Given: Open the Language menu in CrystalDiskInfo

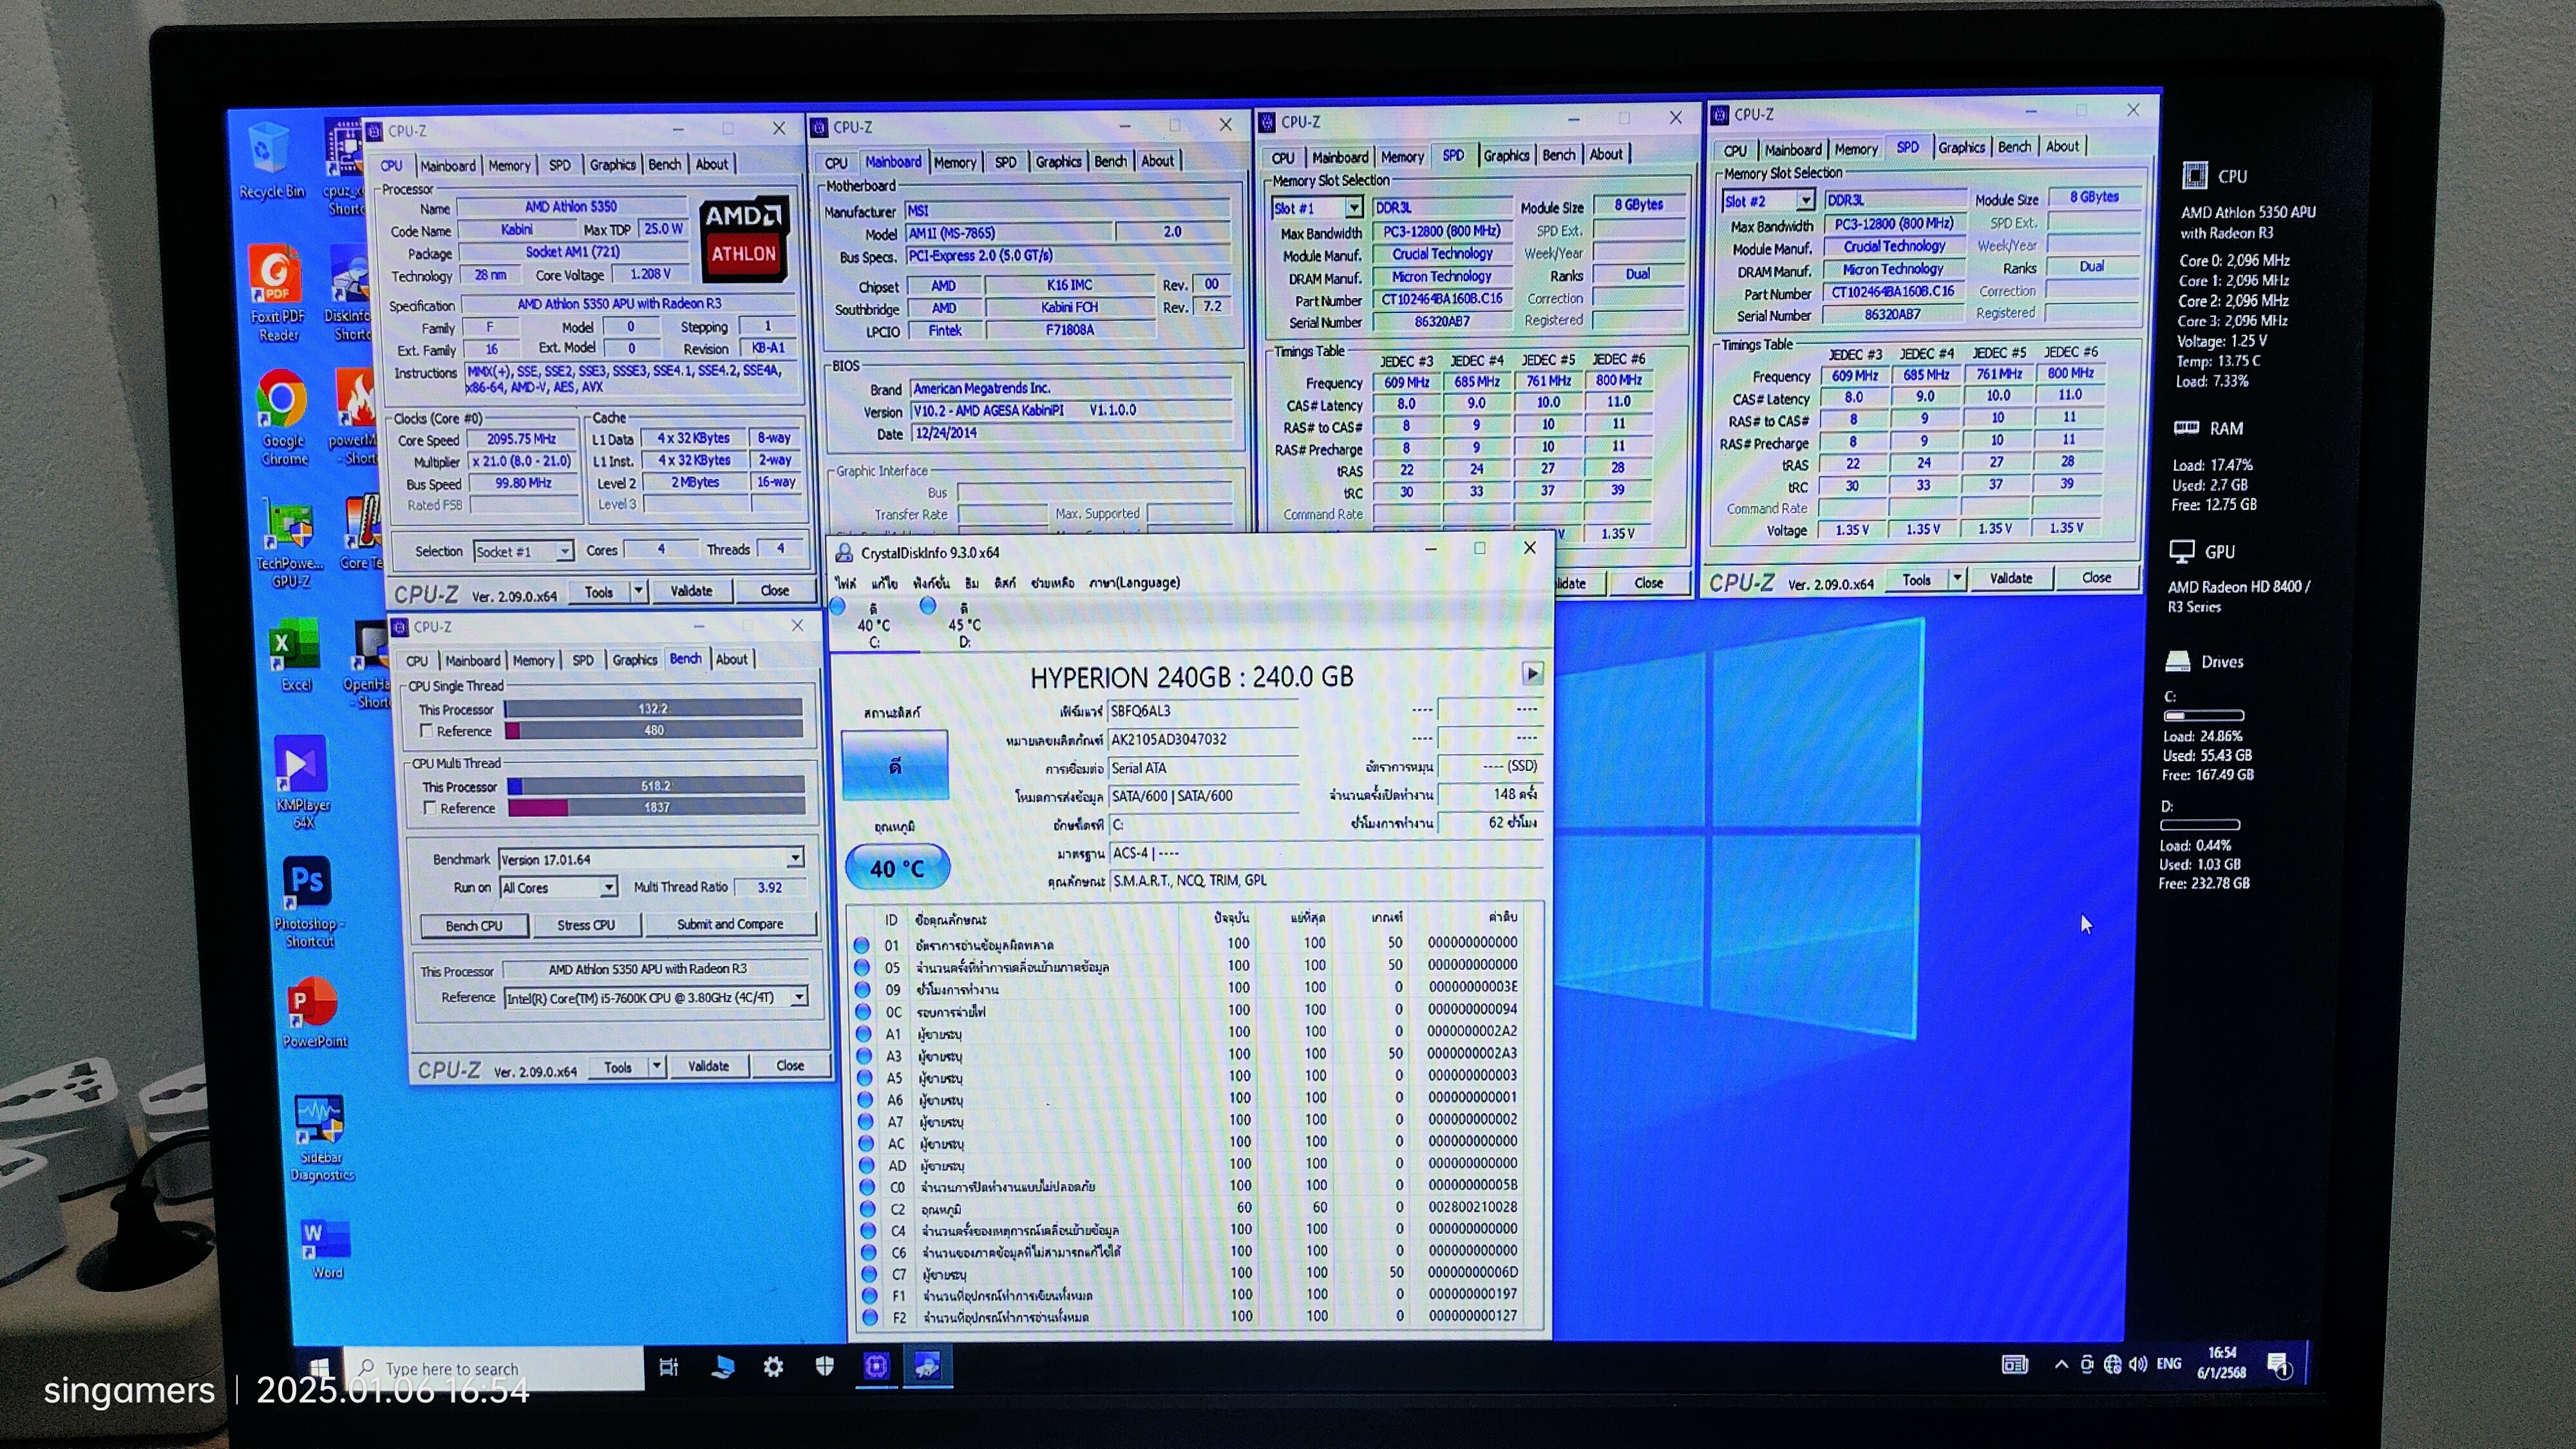Looking at the screenshot, I should [1134, 582].
